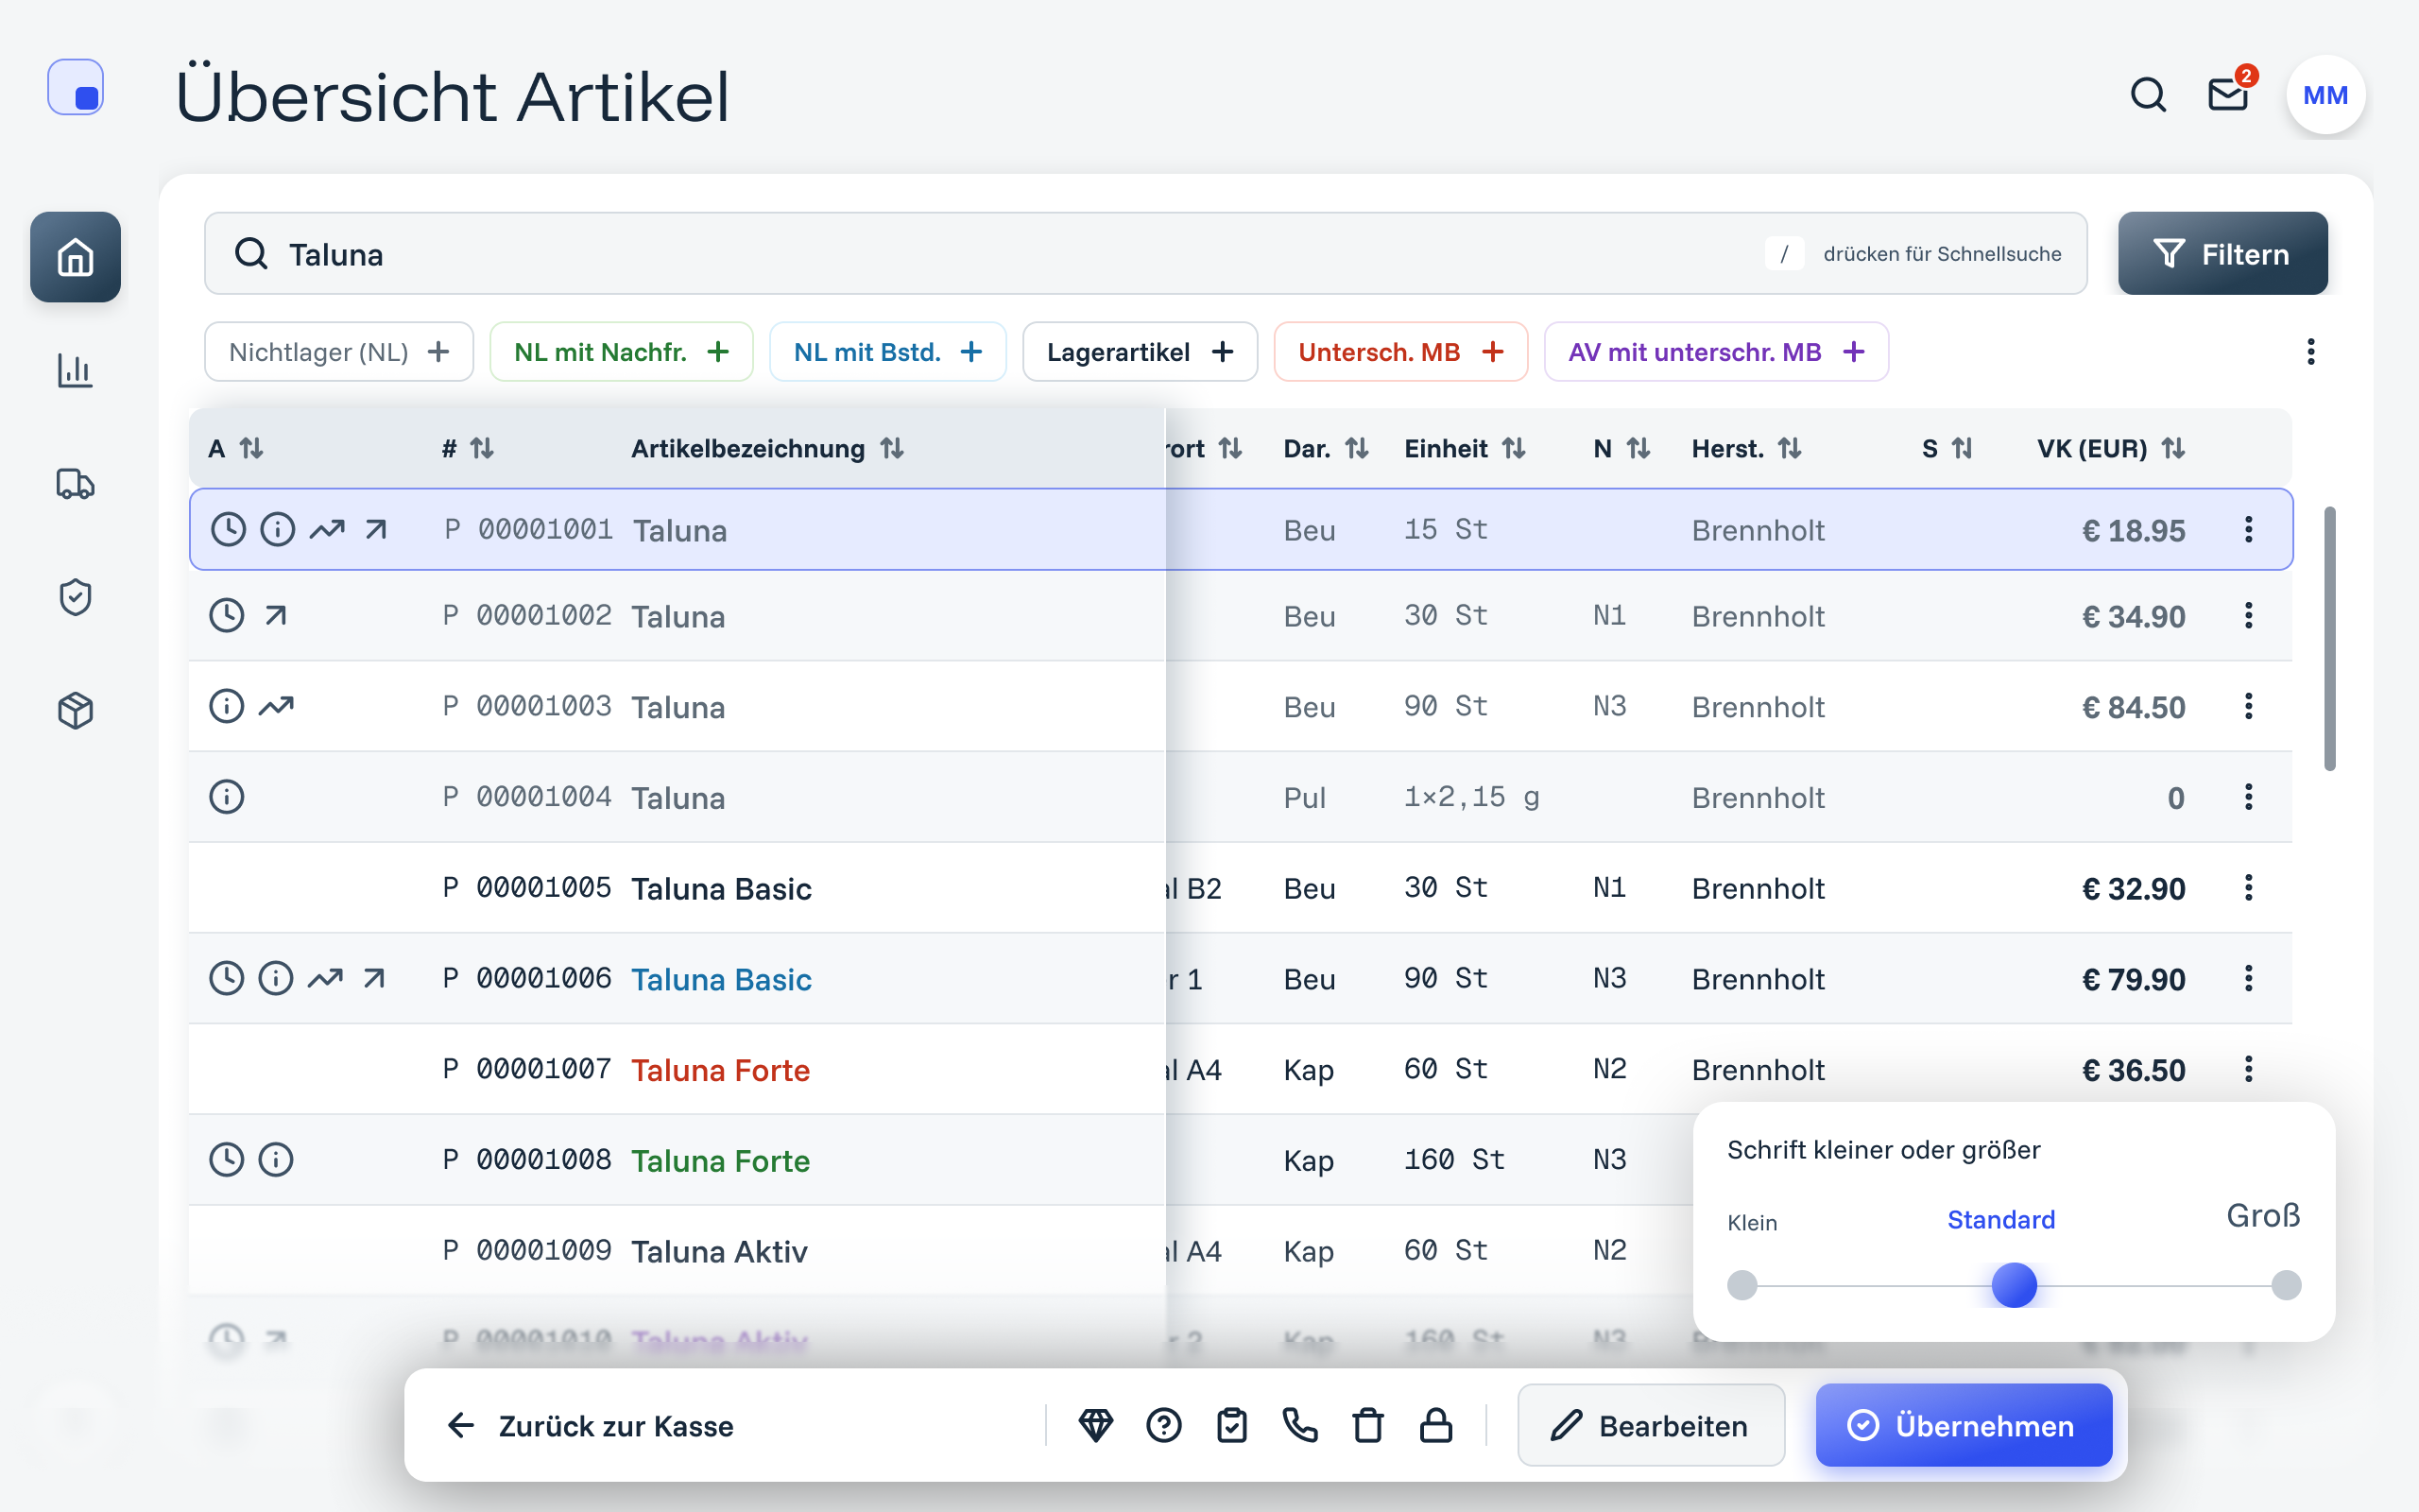2419x1512 pixels.
Task: Click trend arrow icon in row 00001003
Action: [276, 706]
